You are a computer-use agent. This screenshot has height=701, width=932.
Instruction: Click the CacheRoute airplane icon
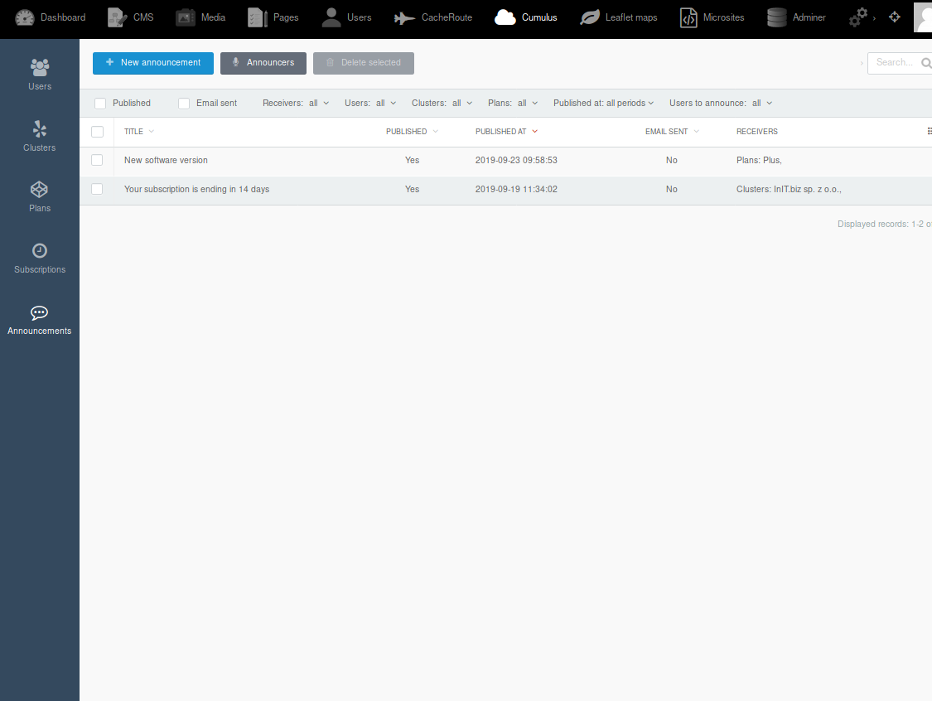(404, 18)
